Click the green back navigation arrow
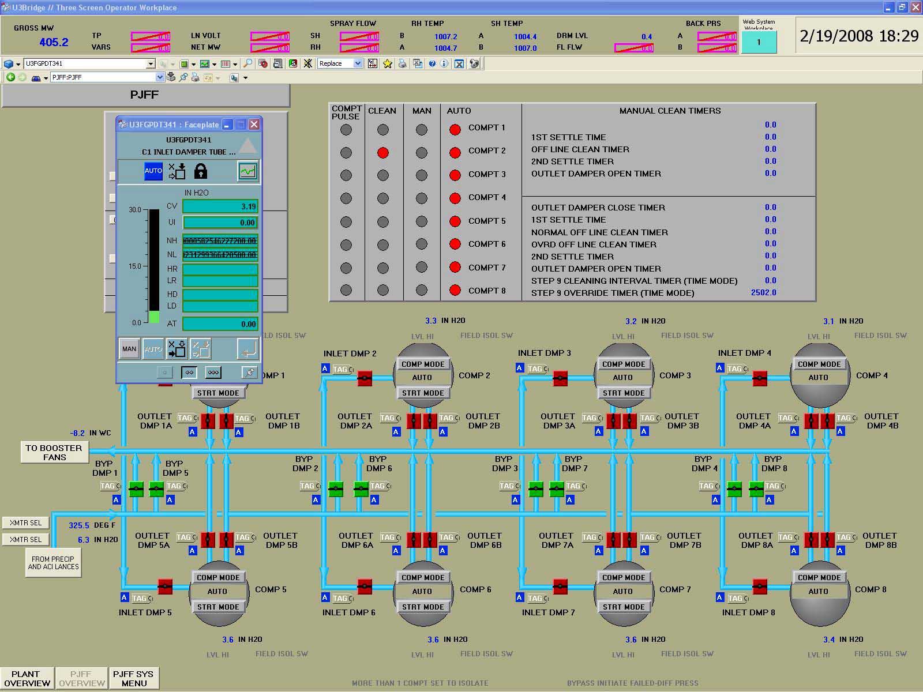The height and width of the screenshot is (692, 923). click(x=10, y=77)
